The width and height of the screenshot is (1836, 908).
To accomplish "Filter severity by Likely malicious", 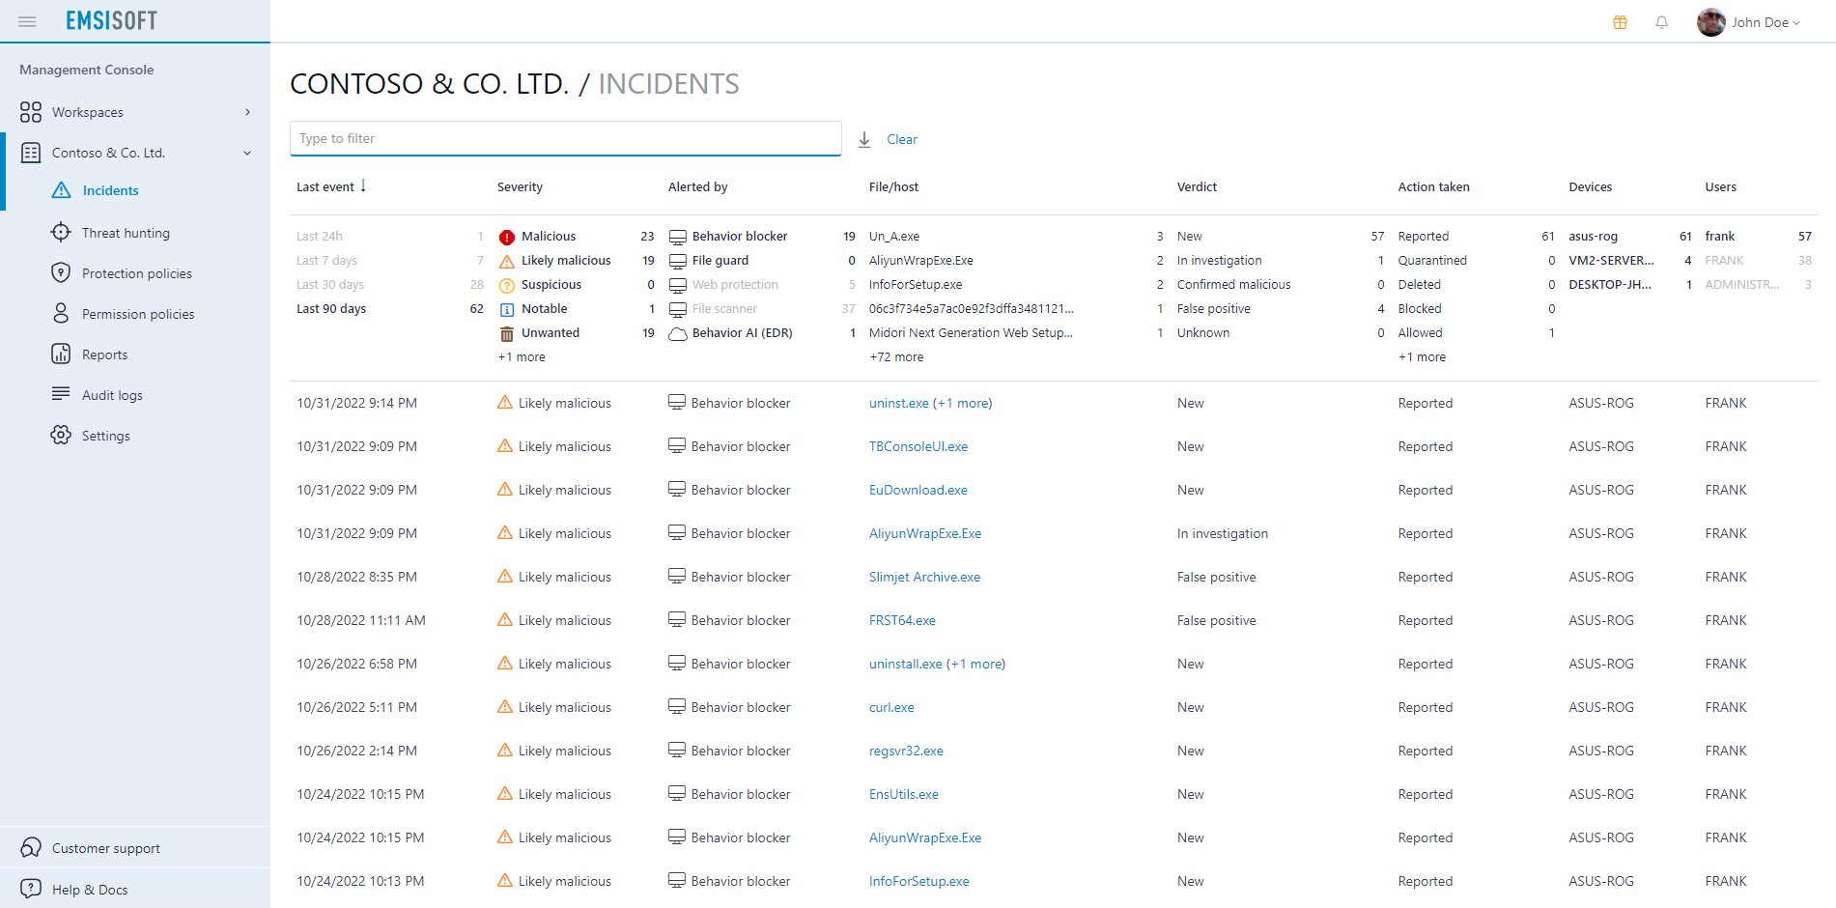I will tap(566, 260).
